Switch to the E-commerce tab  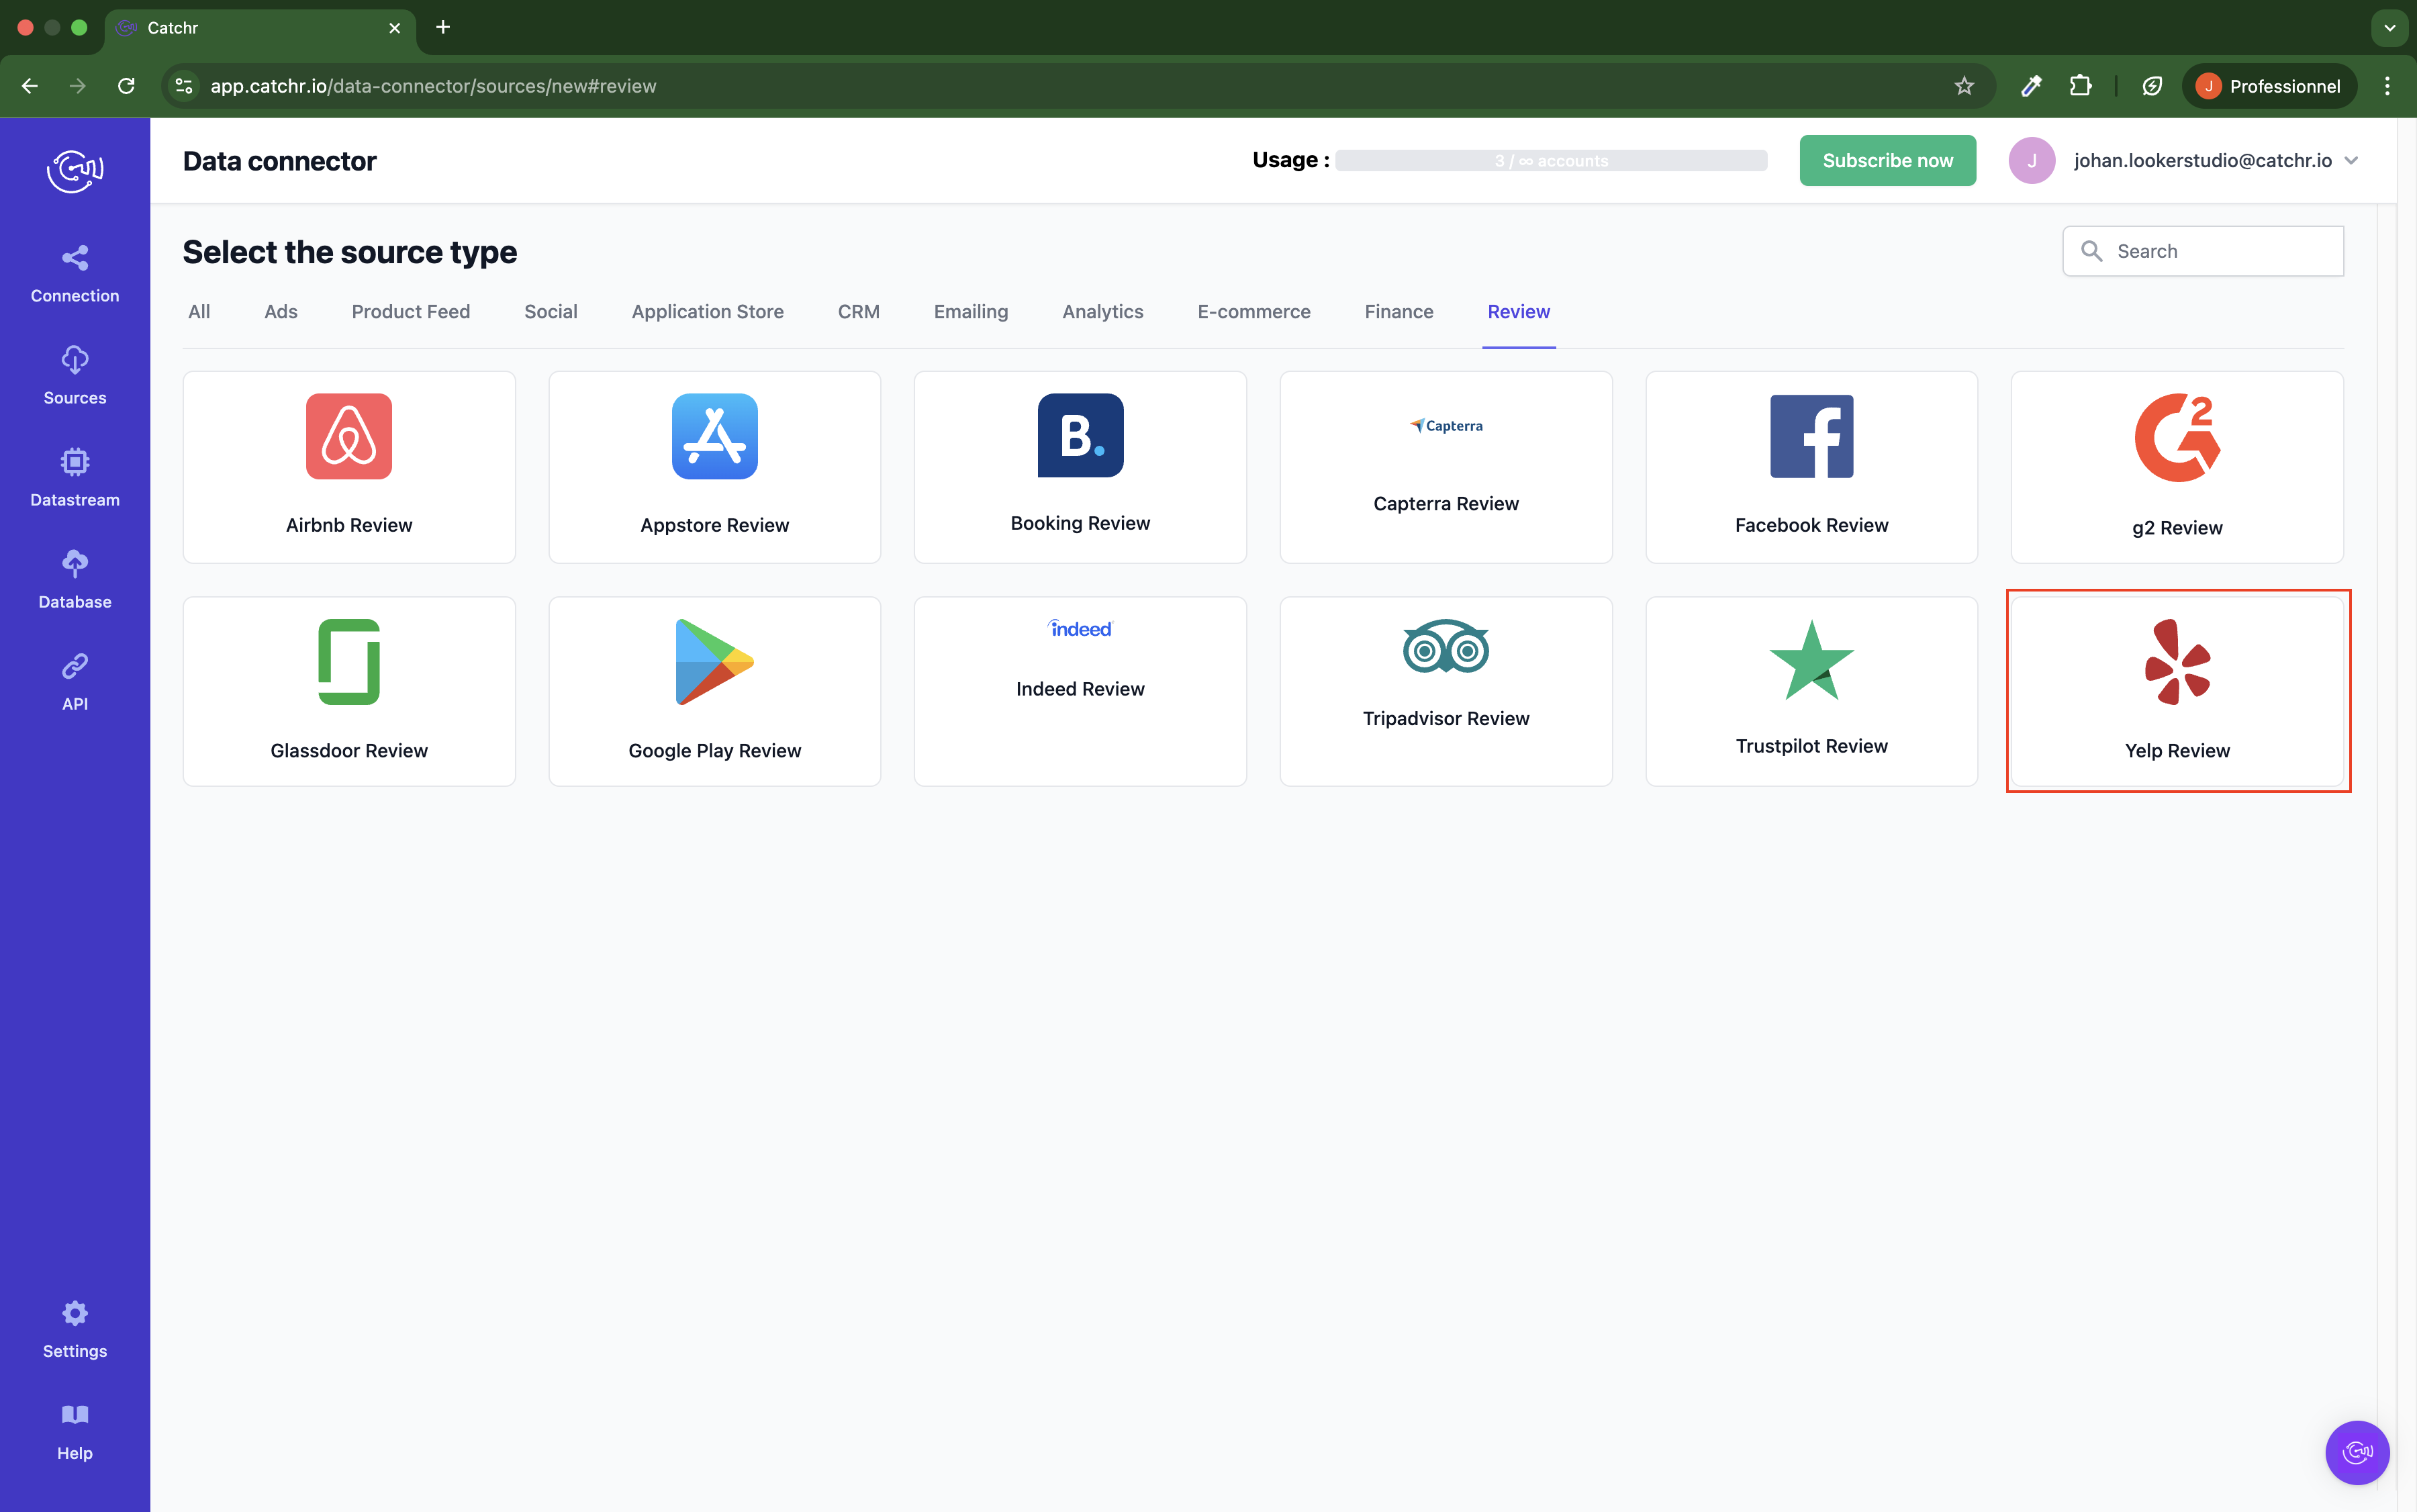coord(1254,311)
